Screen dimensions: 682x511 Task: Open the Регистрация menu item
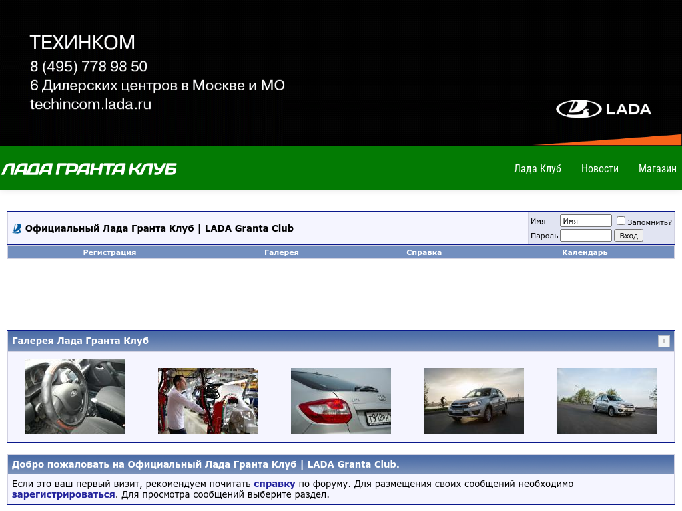click(109, 252)
